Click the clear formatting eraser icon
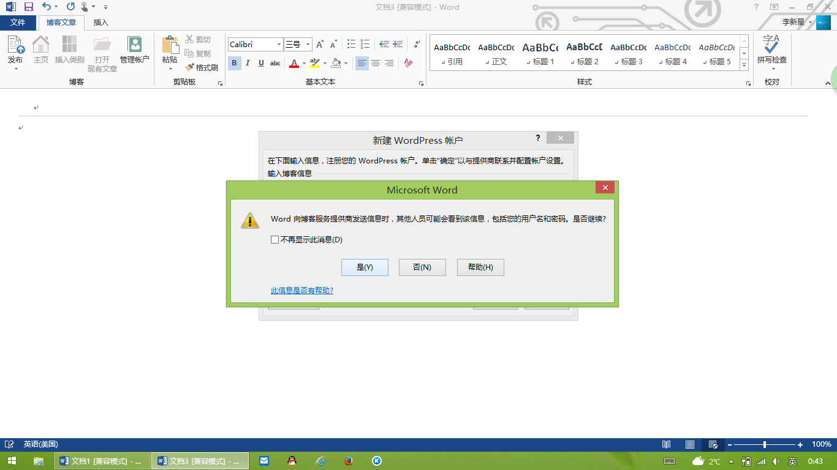The height and width of the screenshot is (470, 837). point(409,63)
